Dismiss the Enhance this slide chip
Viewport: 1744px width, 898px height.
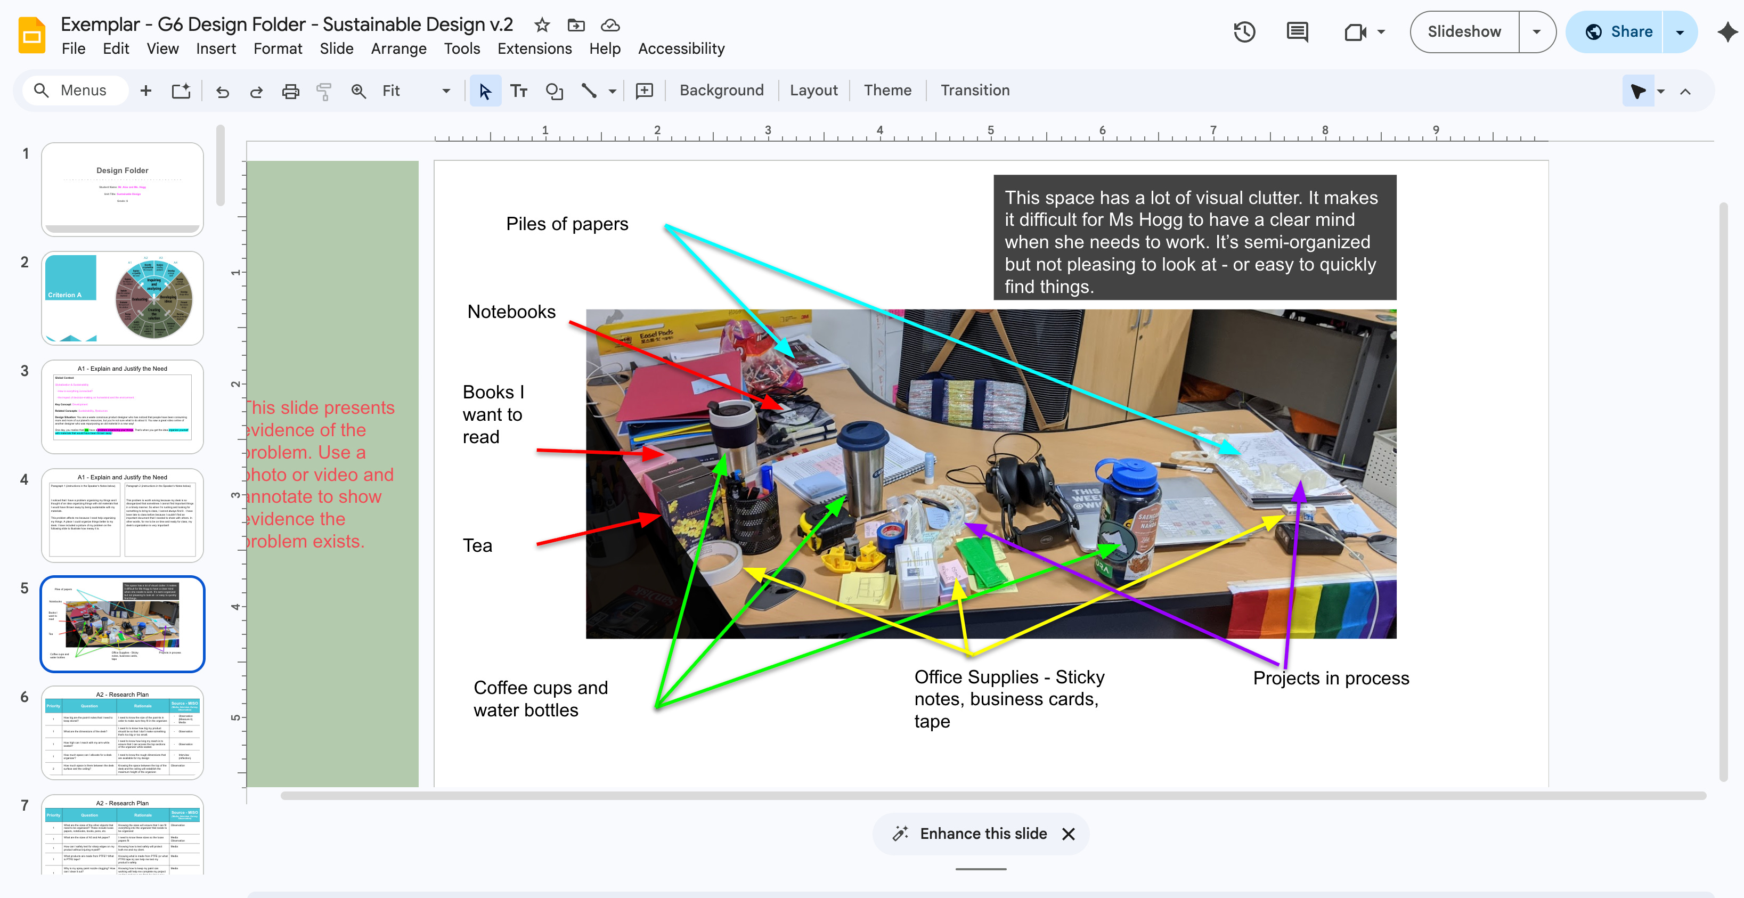tap(1069, 834)
